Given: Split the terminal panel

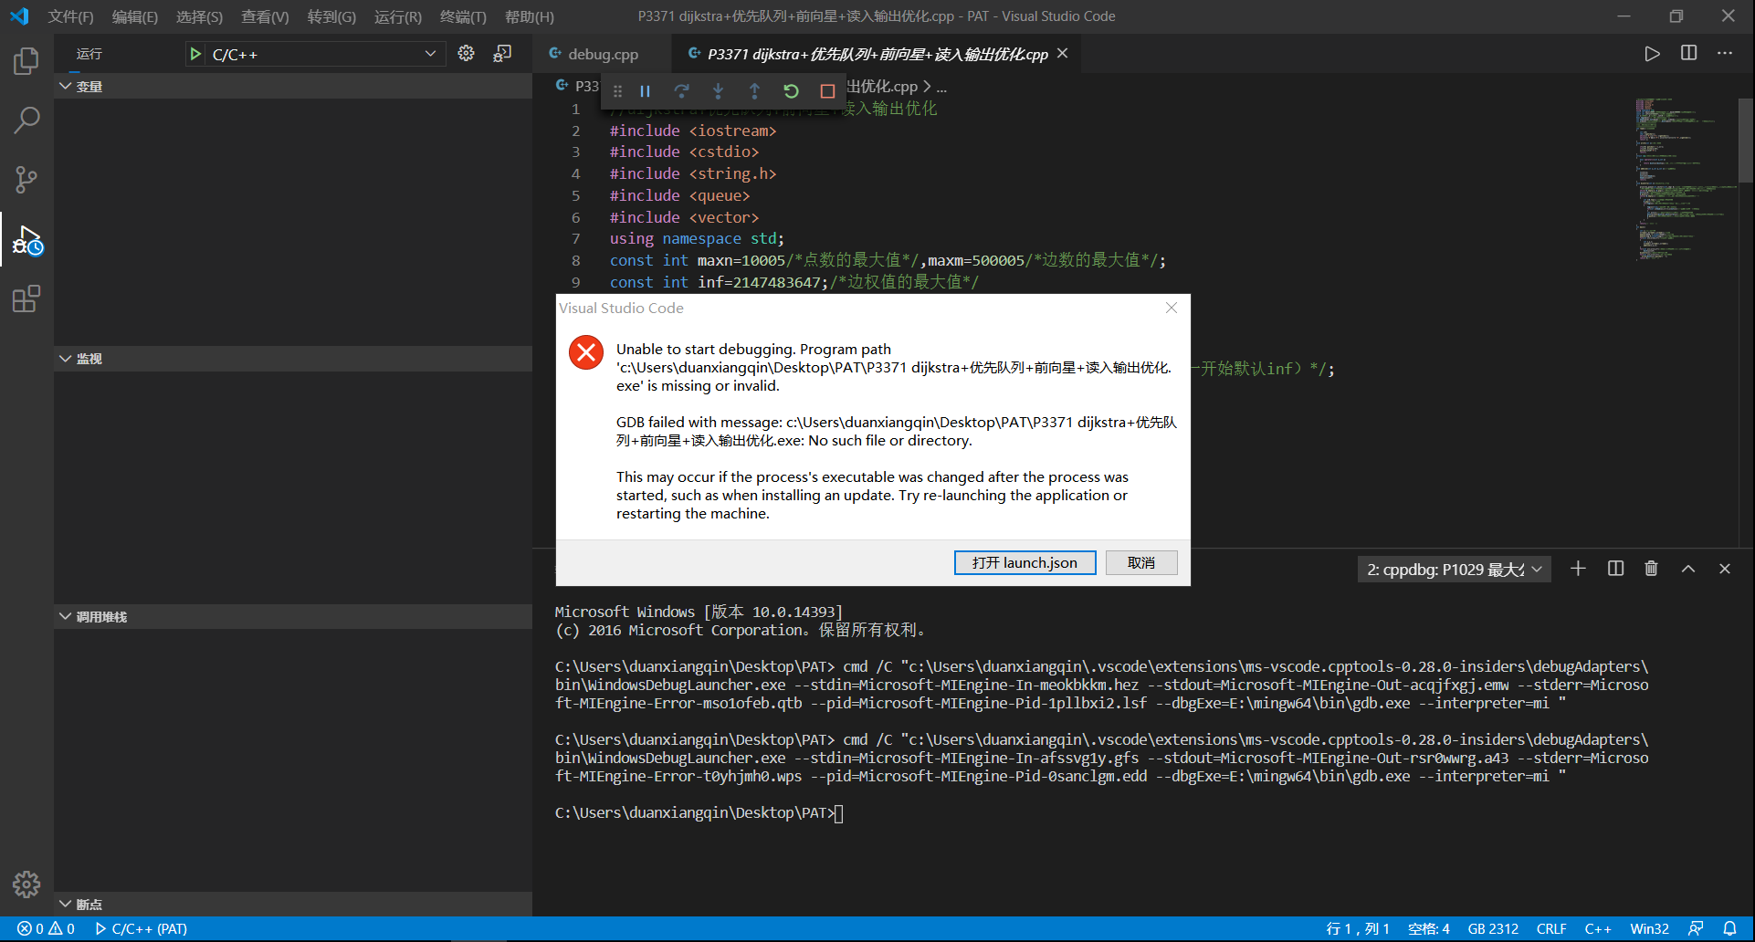Looking at the screenshot, I should click(x=1615, y=569).
